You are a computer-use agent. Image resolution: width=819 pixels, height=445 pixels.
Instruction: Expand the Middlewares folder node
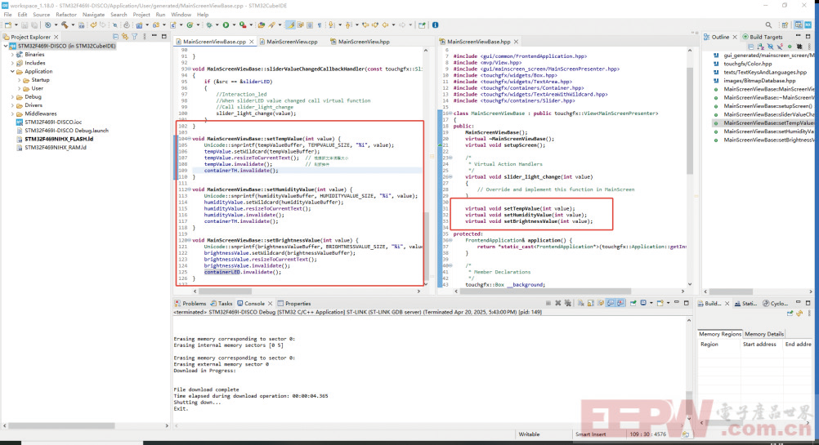12,113
